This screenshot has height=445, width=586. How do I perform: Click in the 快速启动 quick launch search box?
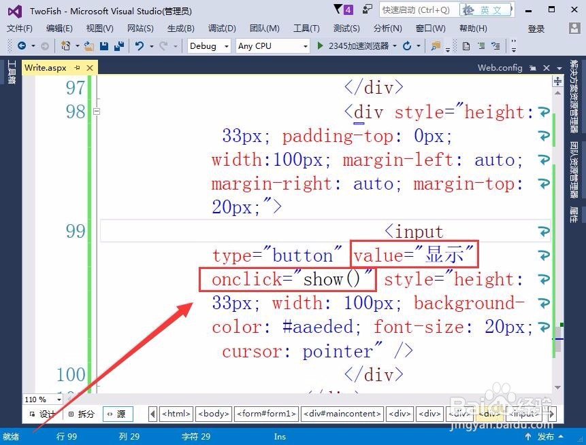[419, 10]
